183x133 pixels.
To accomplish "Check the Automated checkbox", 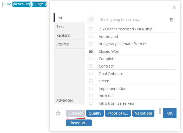I will click(x=91, y=36).
